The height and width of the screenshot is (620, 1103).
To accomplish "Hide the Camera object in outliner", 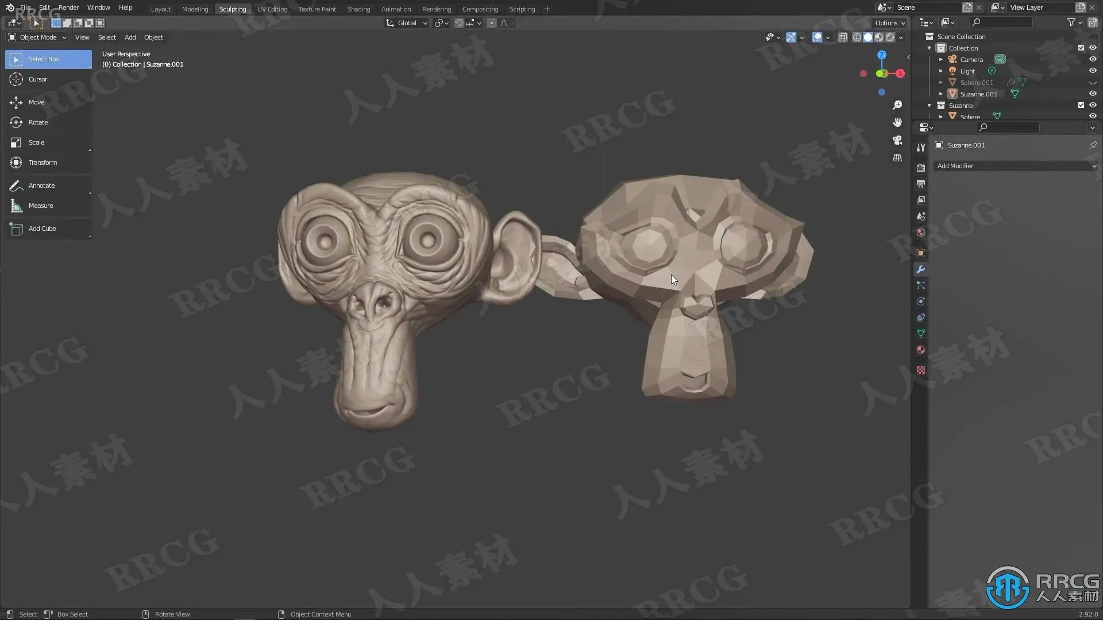I will coord(1092,60).
